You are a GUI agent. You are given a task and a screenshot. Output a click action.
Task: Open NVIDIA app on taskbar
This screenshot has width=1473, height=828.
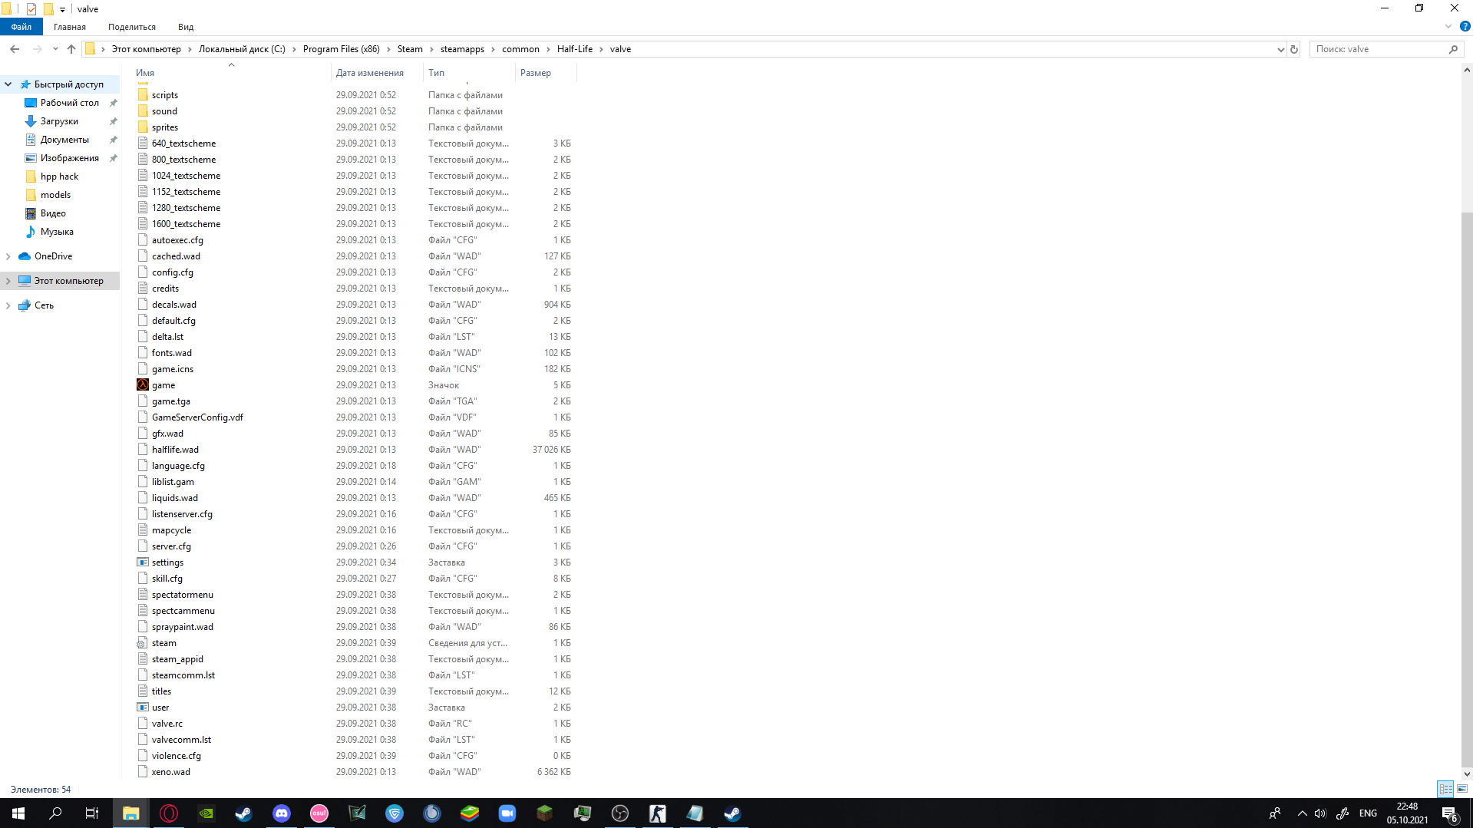coord(206,813)
